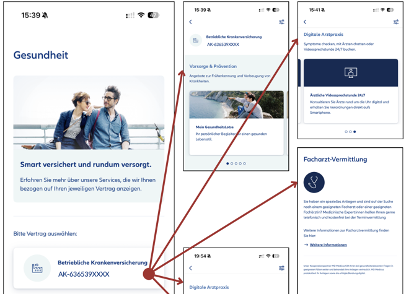
Task: Tap 'Digitale Arztpraxis' heading in 19:54 screen
Action: (210, 287)
